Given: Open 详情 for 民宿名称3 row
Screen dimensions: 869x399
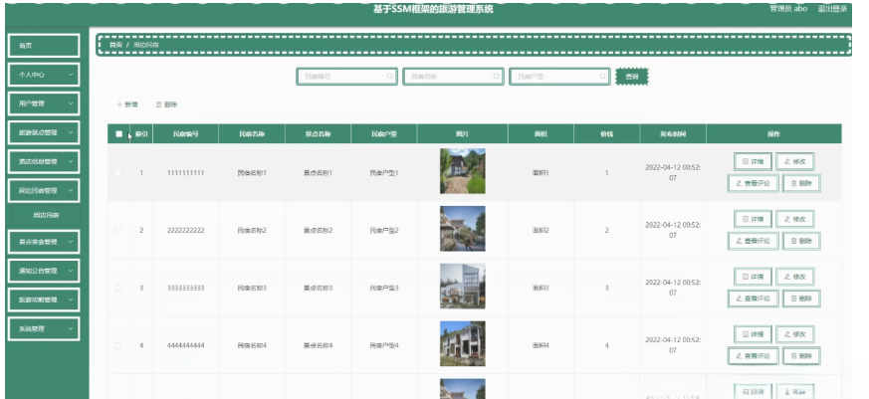Looking at the screenshot, I should (x=753, y=277).
